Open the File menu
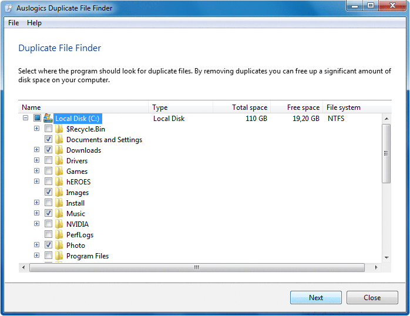Image resolution: width=410 pixels, height=316 pixels. 14,23
